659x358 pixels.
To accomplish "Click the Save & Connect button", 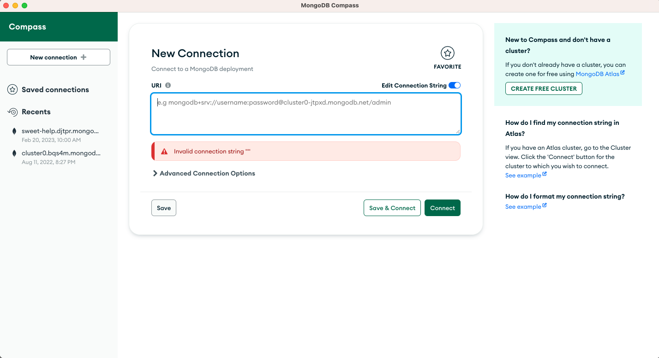I will 392,208.
